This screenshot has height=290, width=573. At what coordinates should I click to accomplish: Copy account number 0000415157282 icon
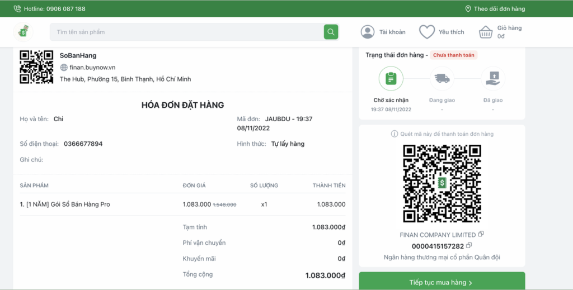click(469, 245)
